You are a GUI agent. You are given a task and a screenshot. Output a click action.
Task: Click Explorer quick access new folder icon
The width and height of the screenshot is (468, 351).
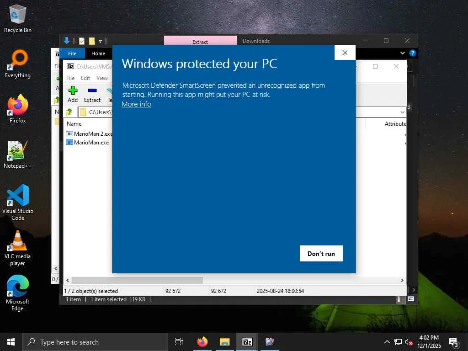[92, 41]
